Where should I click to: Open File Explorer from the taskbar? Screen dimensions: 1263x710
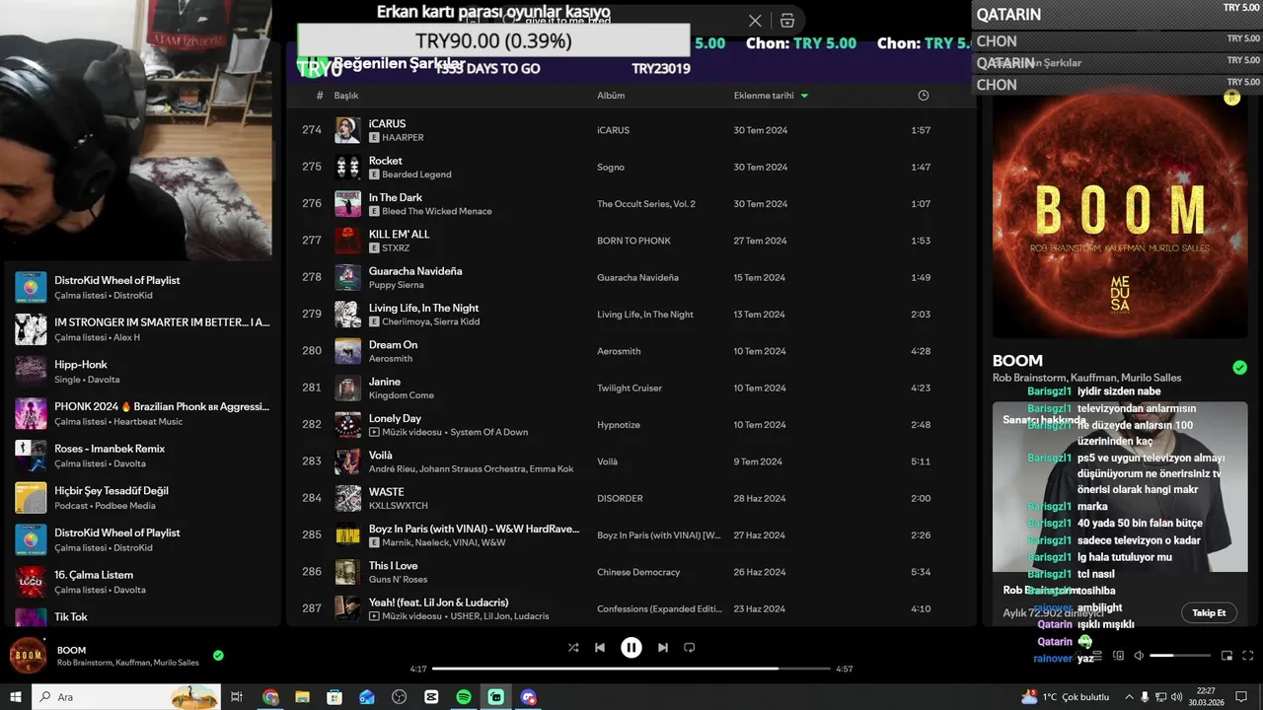tap(302, 697)
